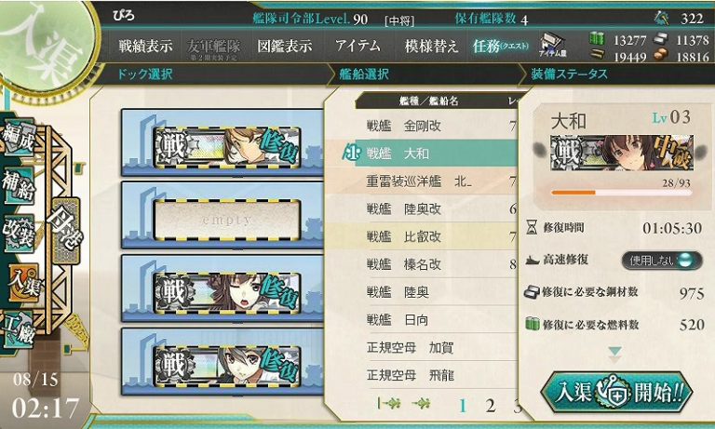This screenshot has height=429, width=715.
Task: Open the 補給 (Supply) sidebar icon
Action: [x=19, y=185]
